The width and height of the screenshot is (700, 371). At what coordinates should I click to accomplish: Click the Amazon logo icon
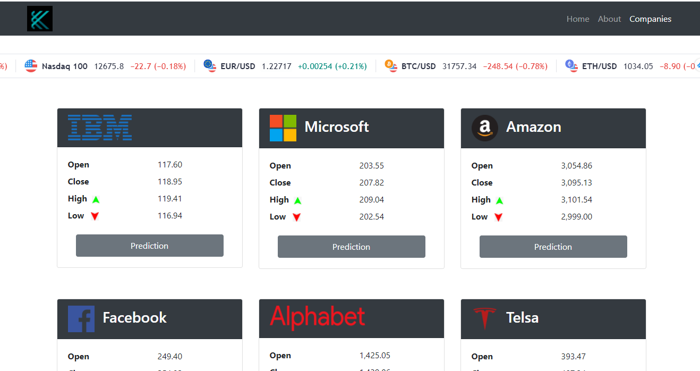pyautogui.click(x=484, y=128)
